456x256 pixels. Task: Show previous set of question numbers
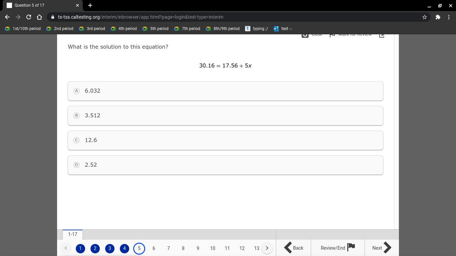click(66, 248)
